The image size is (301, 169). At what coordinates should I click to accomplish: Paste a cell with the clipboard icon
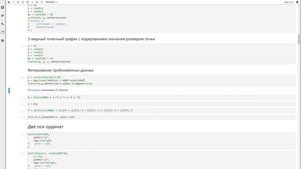(27, 2)
